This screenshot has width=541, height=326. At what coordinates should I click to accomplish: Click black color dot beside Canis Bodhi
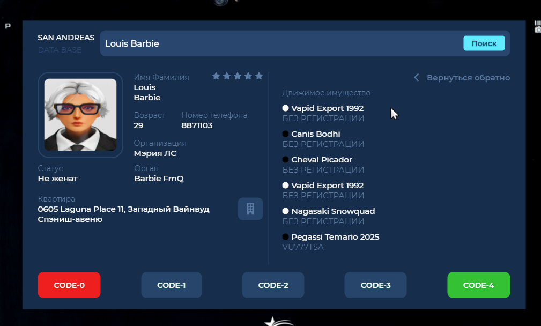[x=286, y=134]
